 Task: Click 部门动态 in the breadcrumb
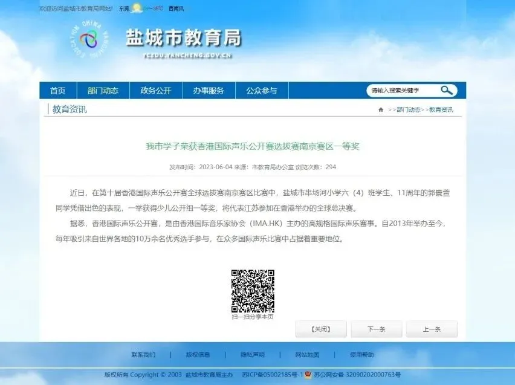tap(408, 110)
